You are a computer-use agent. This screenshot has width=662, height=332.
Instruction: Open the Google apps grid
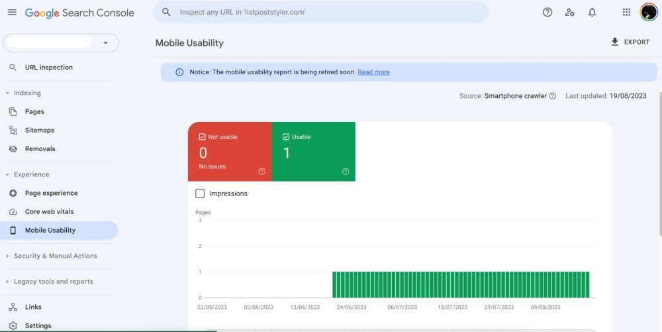pos(626,12)
